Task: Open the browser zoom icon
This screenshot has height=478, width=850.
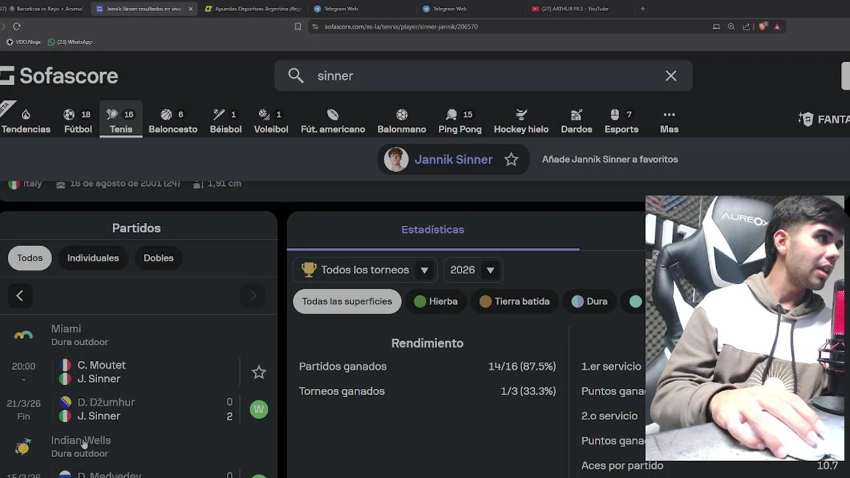Action: (731, 27)
